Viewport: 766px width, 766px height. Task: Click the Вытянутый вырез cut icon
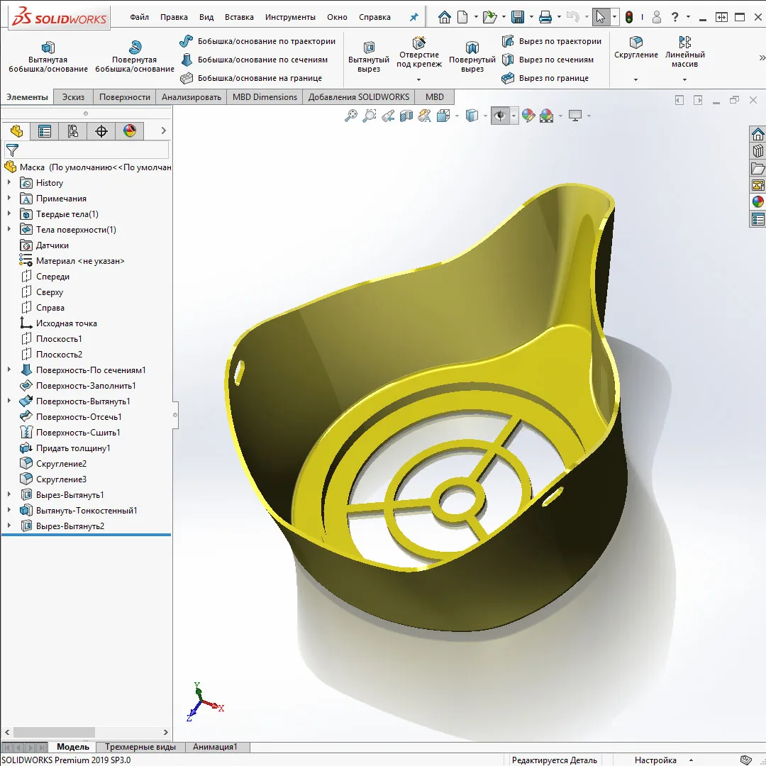pyautogui.click(x=369, y=48)
